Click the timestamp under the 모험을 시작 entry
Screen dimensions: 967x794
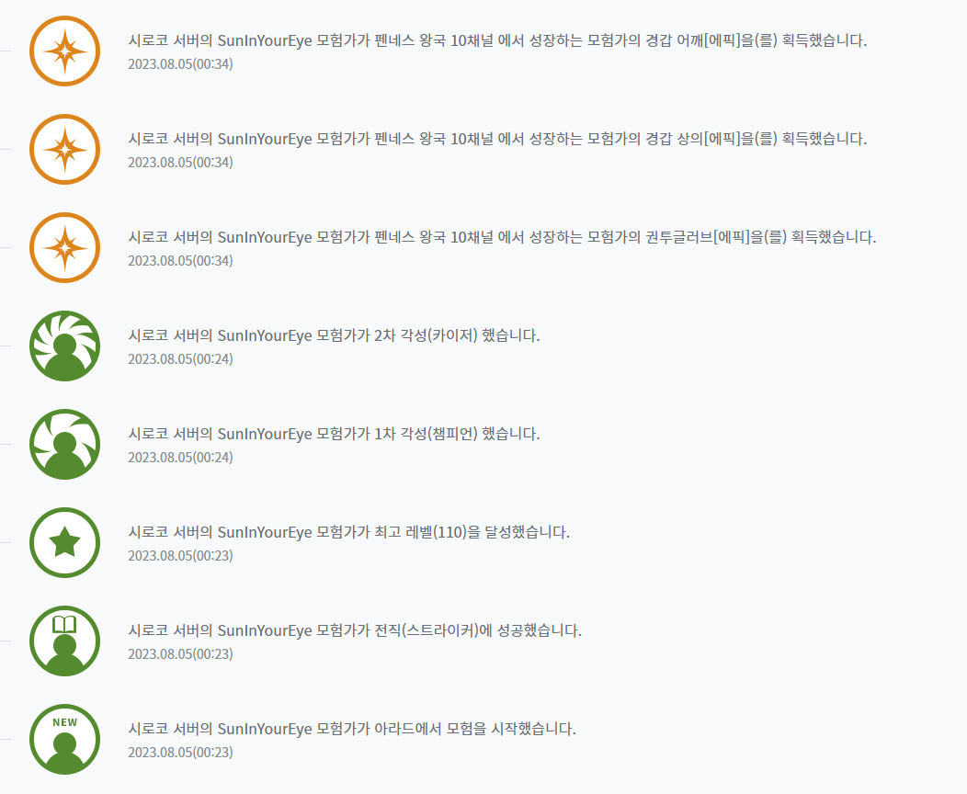point(180,752)
